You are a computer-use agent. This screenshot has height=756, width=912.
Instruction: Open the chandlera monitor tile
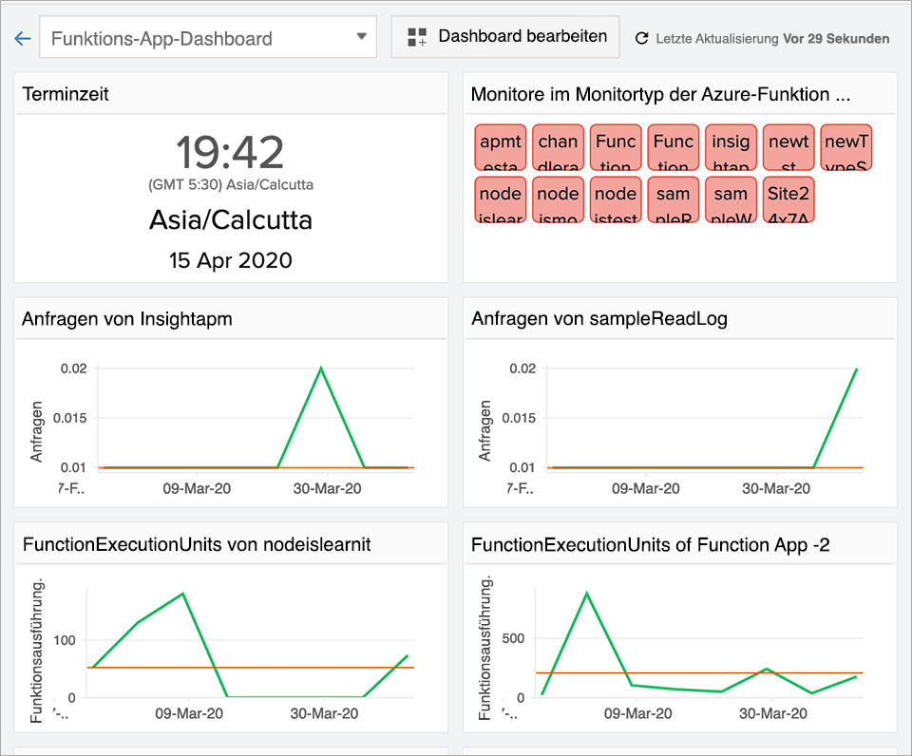click(x=558, y=146)
